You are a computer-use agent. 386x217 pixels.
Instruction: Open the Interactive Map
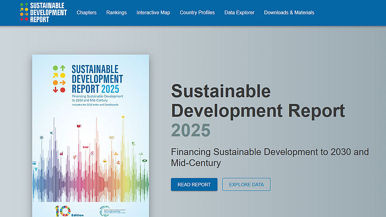153,13
